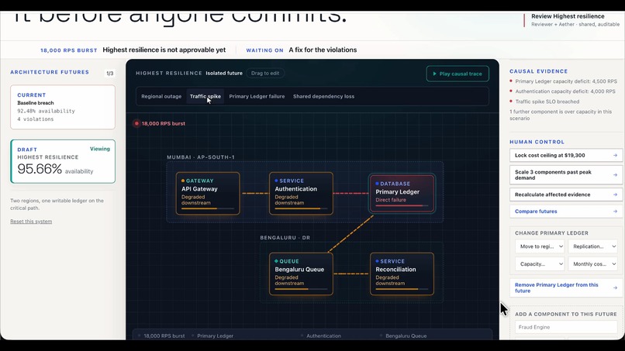Image resolution: width=625 pixels, height=351 pixels.
Task: Select the Regional outage scenario tab
Action: pyautogui.click(x=161, y=96)
